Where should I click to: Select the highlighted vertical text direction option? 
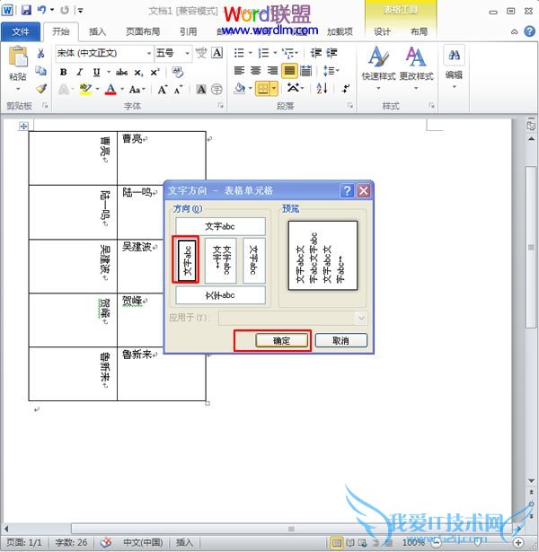click(x=186, y=260)
